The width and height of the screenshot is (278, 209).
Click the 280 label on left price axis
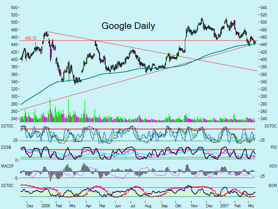click(14, 104)
